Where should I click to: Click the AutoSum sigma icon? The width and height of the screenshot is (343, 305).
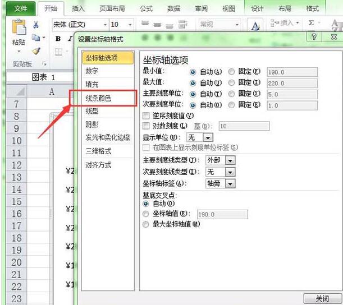click(x=311, y=23)
